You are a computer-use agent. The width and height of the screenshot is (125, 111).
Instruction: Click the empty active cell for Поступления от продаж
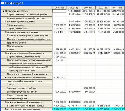59,11
